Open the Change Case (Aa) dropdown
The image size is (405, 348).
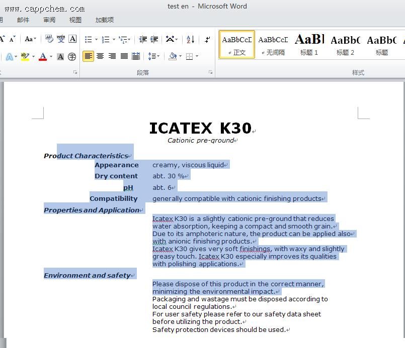[30, 39]
